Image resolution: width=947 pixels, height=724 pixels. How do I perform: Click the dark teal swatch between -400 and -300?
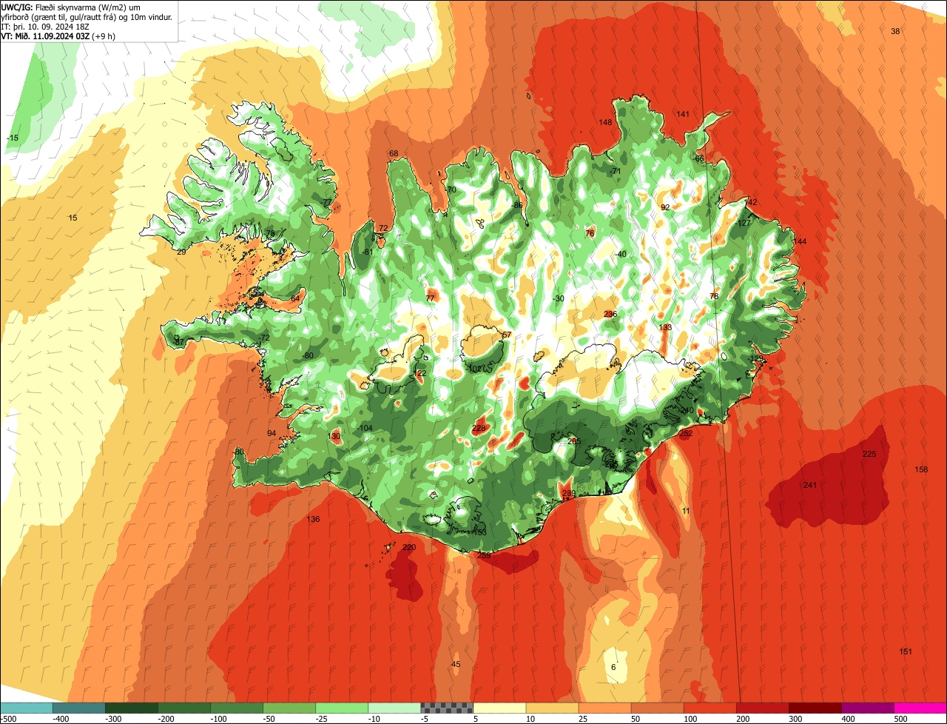pos(79,708)
